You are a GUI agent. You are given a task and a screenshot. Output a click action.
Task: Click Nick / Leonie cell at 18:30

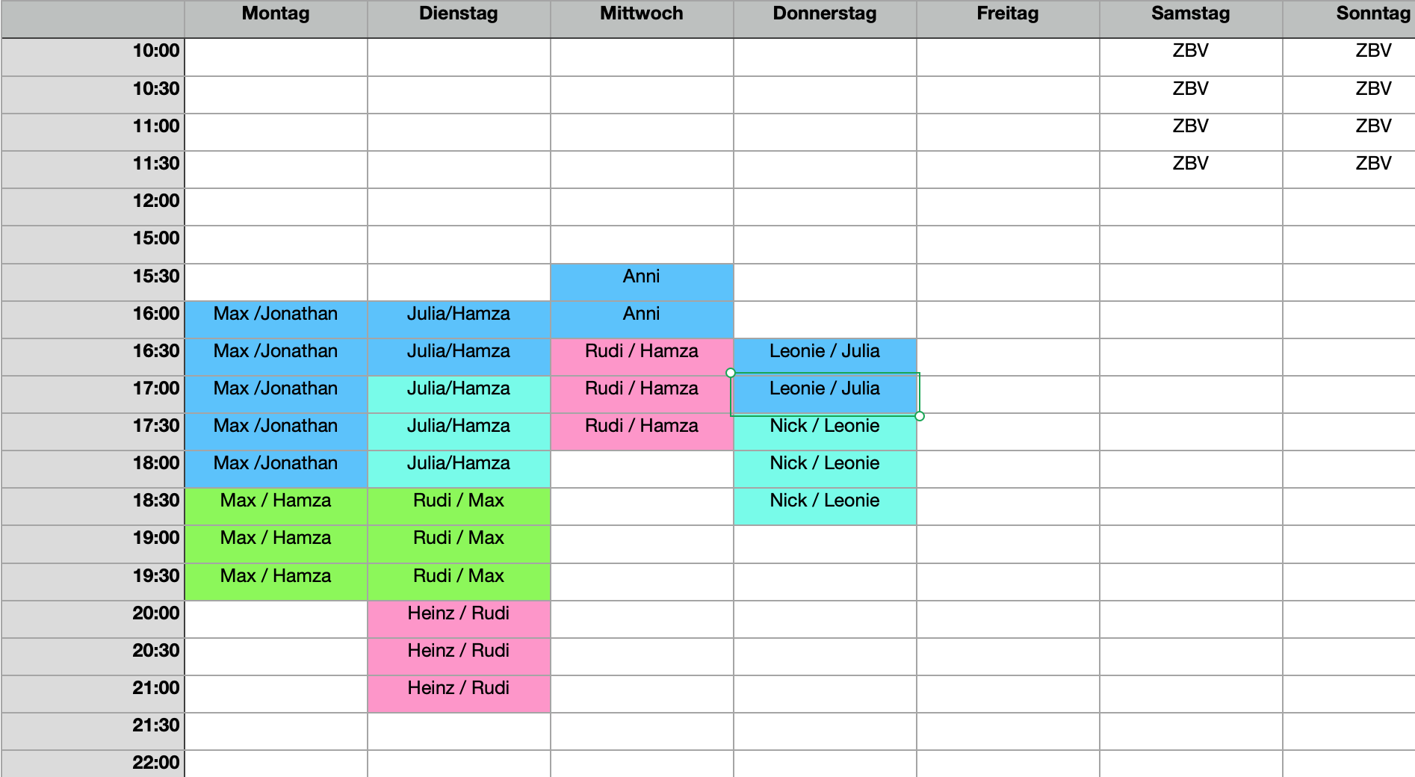[825, 507]
